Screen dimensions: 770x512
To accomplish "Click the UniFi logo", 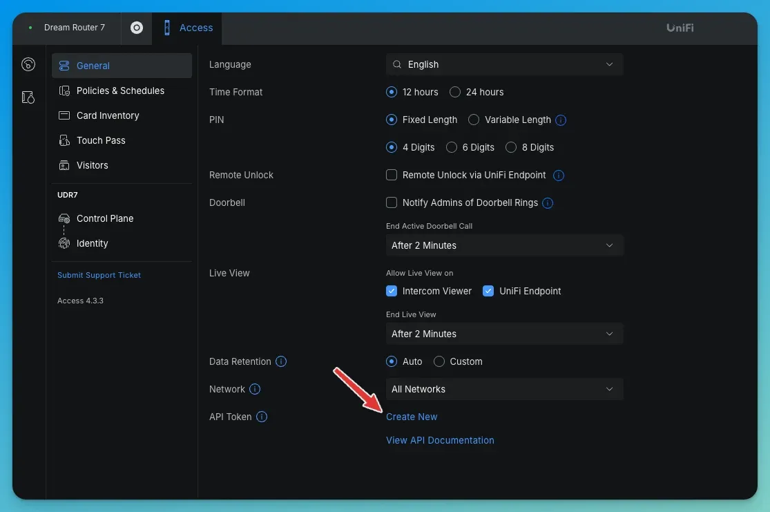I will 680,28.
